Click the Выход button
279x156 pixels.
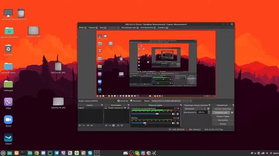click(223, 124)
